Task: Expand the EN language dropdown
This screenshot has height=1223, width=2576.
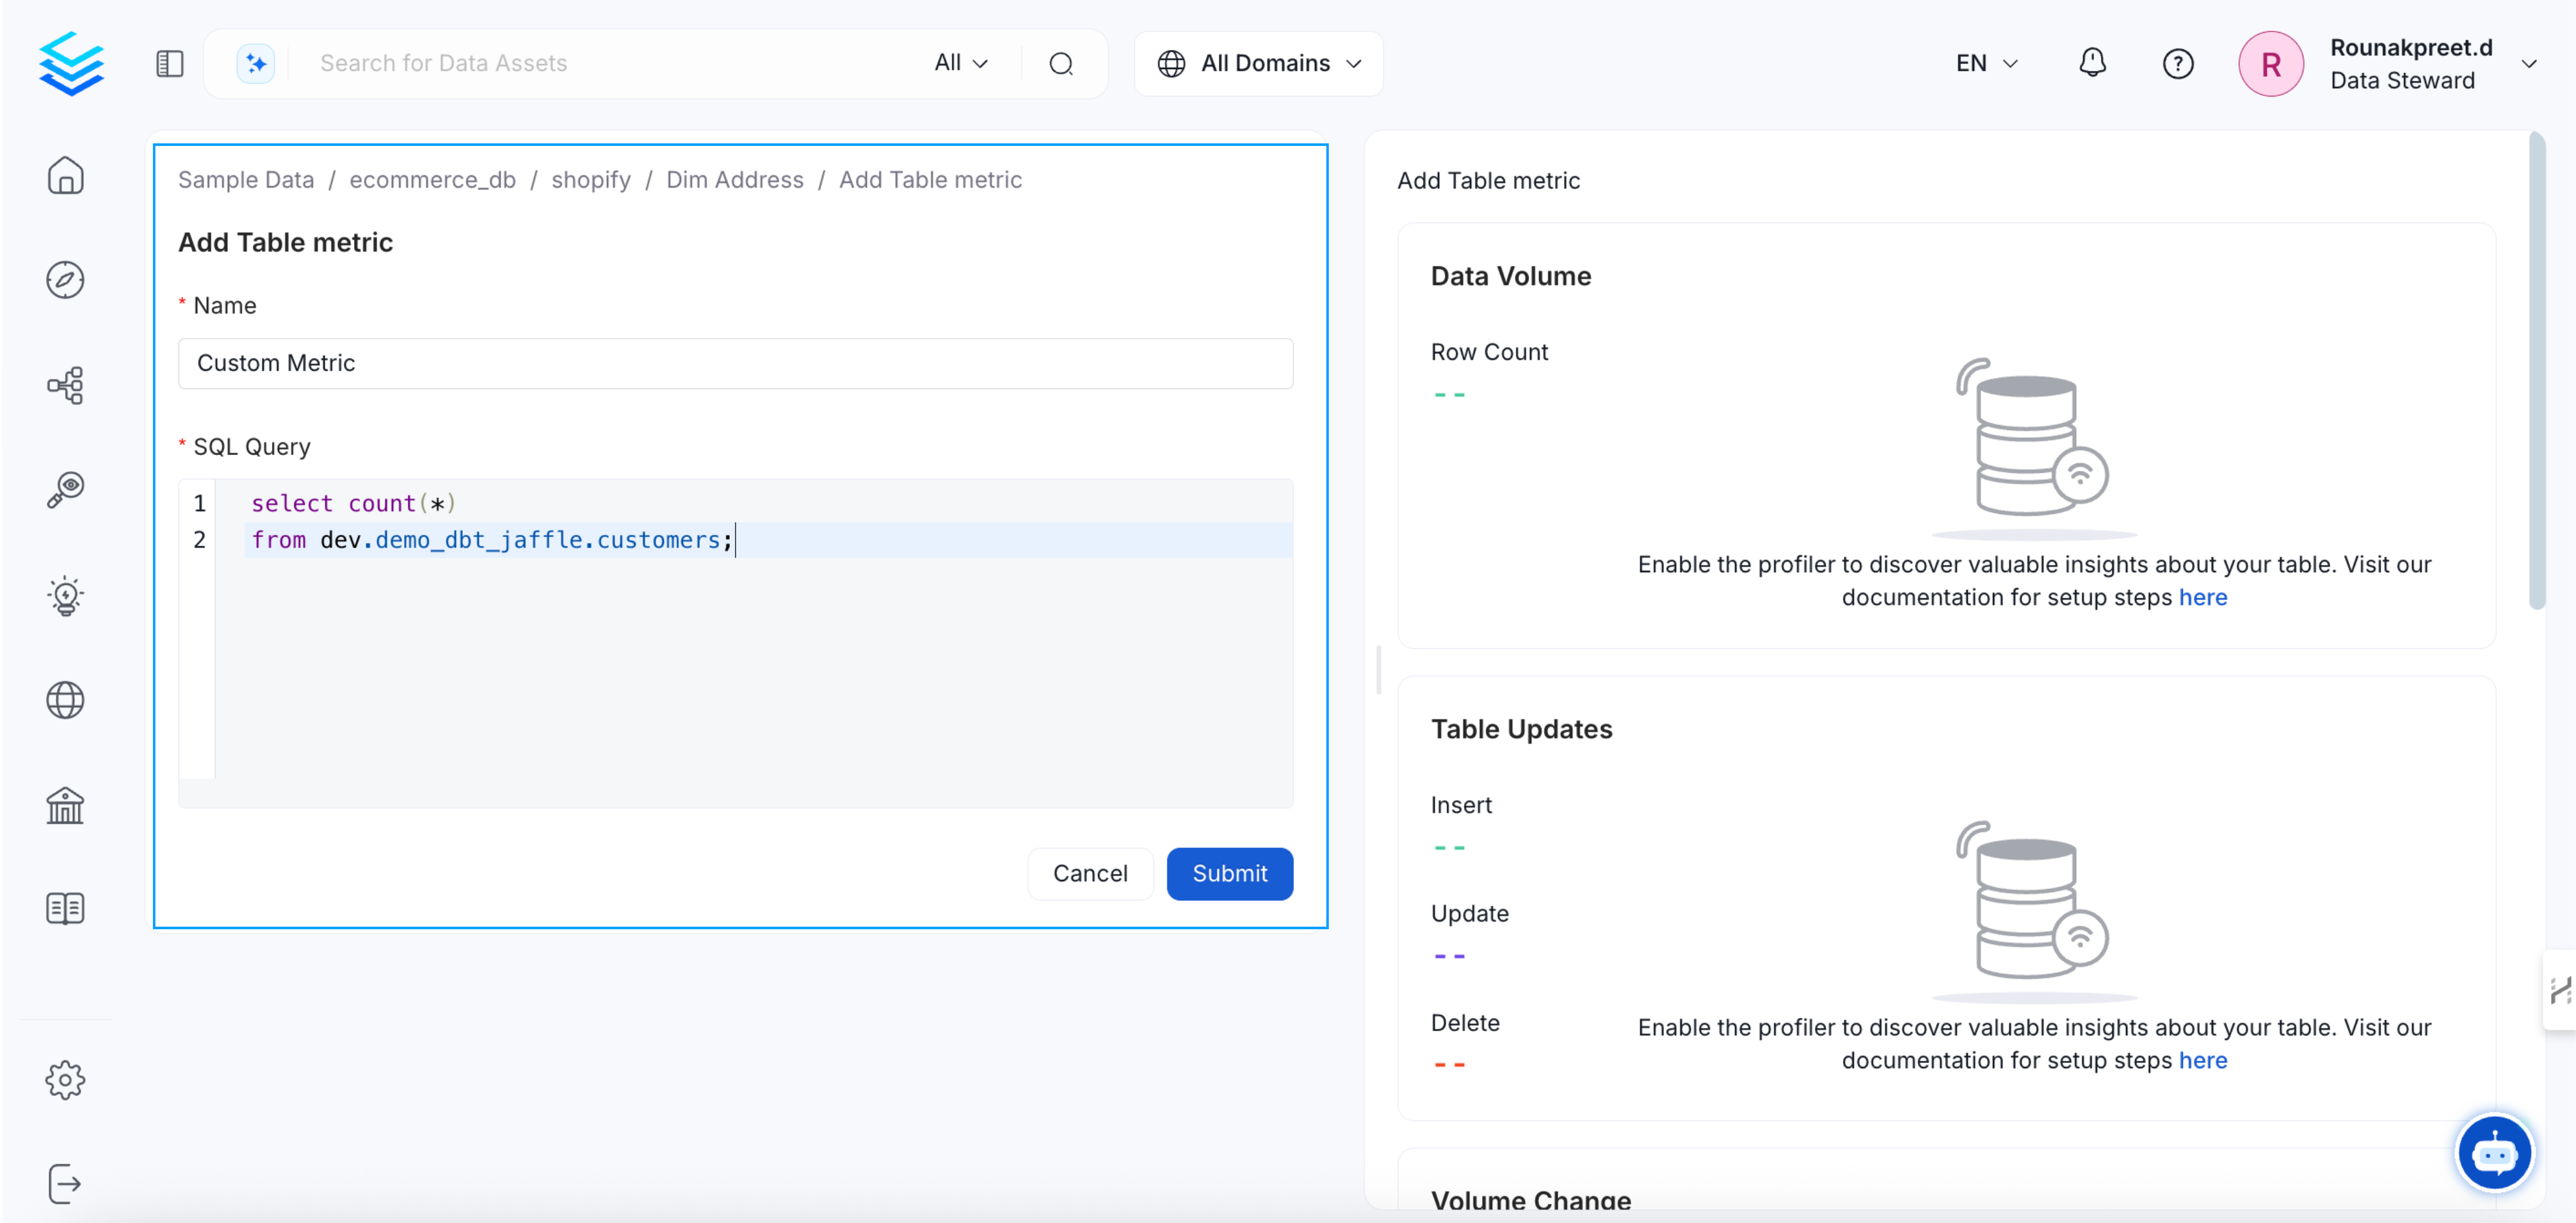Action: (1986, 63)
